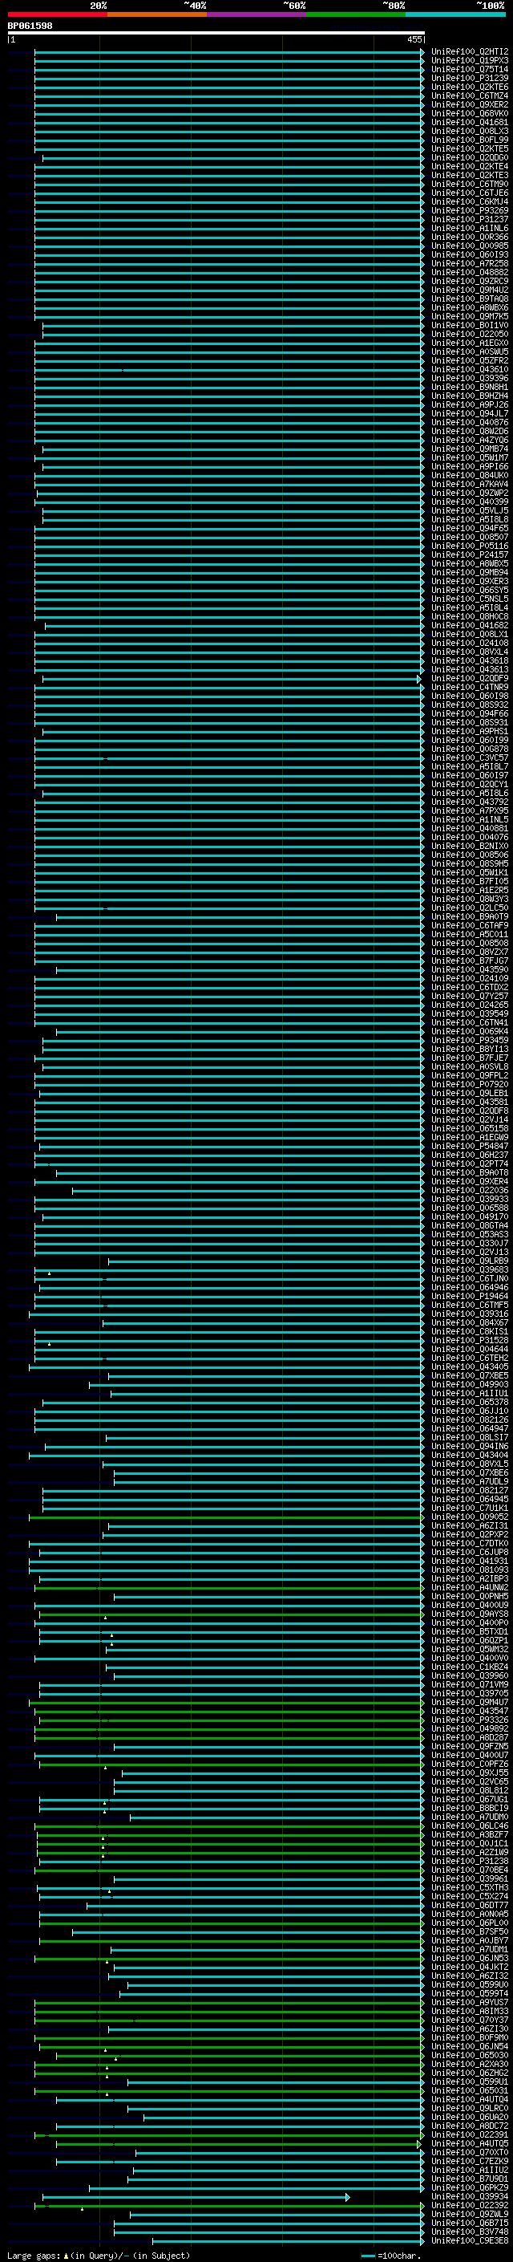This screenshot has height=2262, width=513.
Task: Click the green ~80% identity legend swatch
Action: (356, 14)
